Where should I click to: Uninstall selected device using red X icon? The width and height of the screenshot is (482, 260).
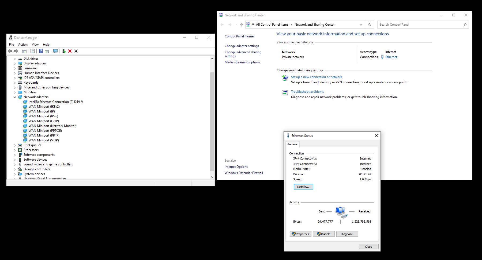tap(70, 51)
